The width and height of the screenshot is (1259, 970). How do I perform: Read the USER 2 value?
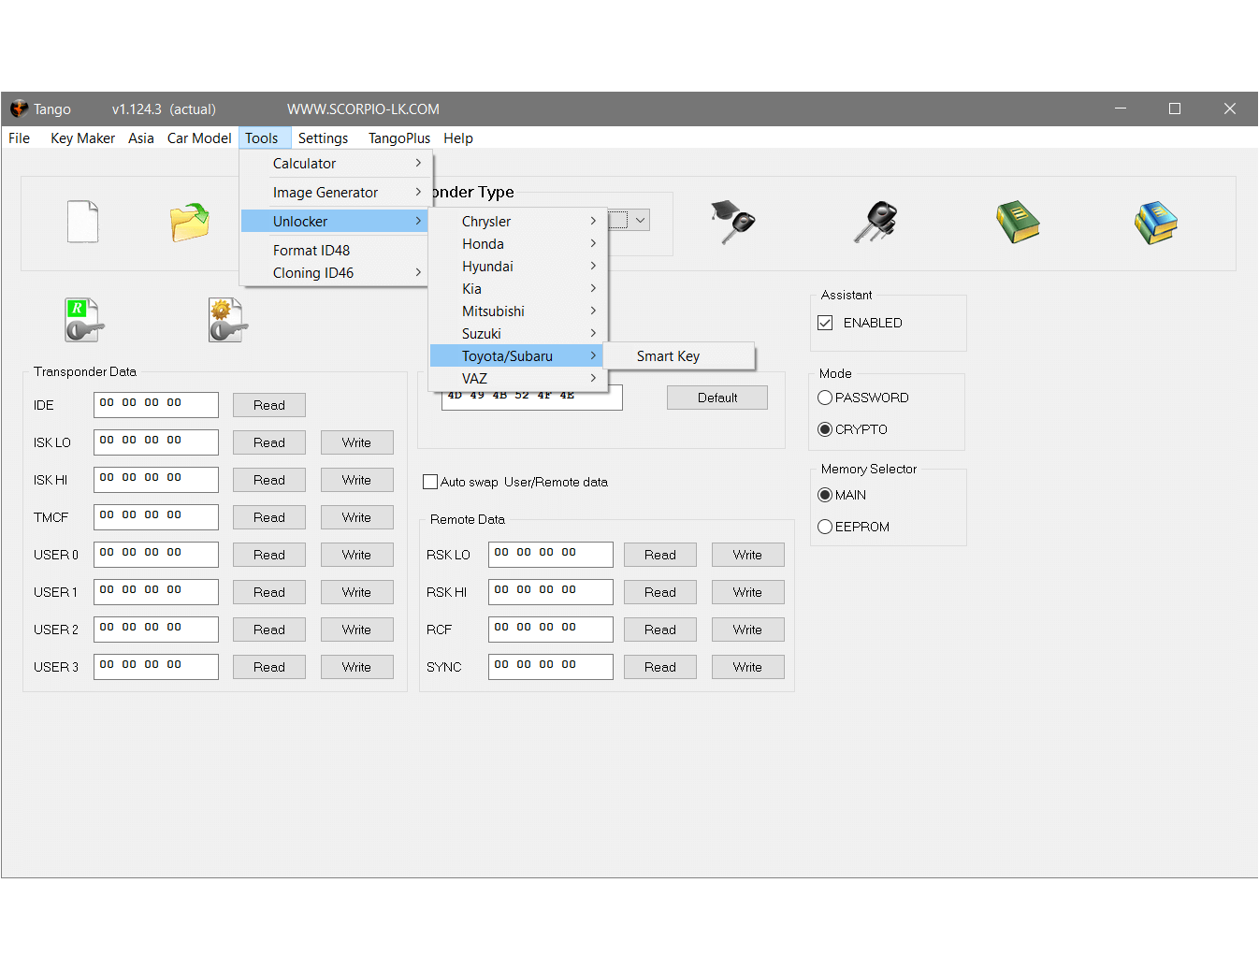pyautogui.click(x=269, y=630)
